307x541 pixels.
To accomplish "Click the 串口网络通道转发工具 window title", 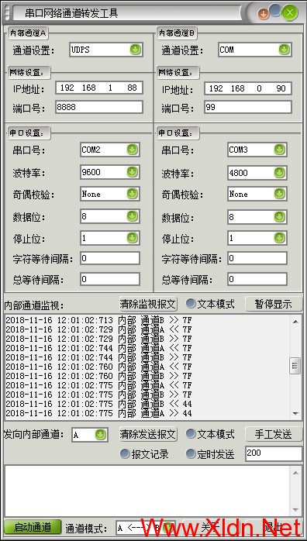I will (x=72, y=13).
